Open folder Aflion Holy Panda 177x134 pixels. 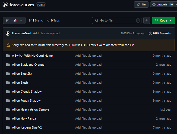coord(24,118)
